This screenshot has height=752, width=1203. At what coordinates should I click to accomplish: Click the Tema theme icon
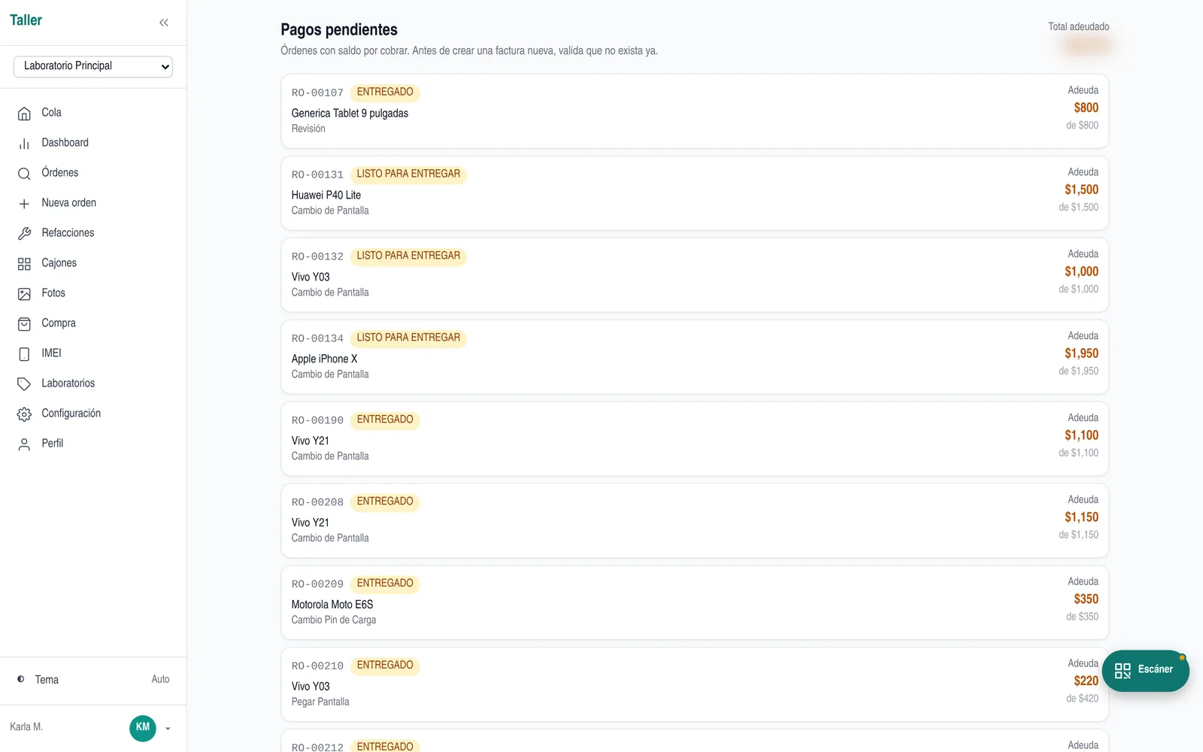click(21, 679)
